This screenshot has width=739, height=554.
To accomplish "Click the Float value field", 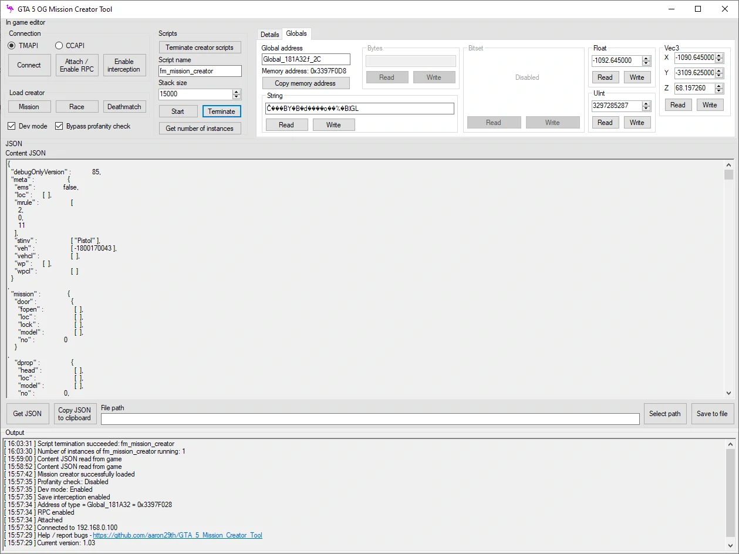I will 617,60.
